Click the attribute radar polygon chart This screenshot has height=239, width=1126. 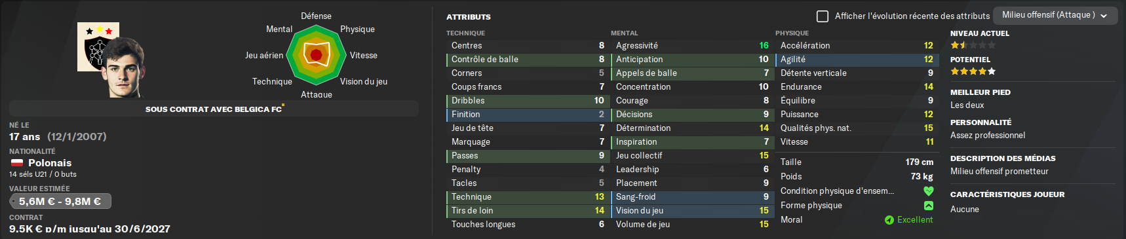(x=316, y=55)
